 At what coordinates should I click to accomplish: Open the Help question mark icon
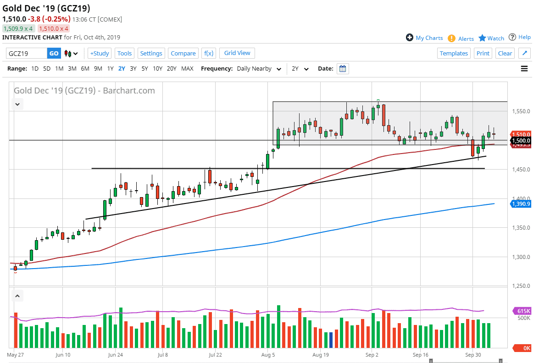(512, 37)
